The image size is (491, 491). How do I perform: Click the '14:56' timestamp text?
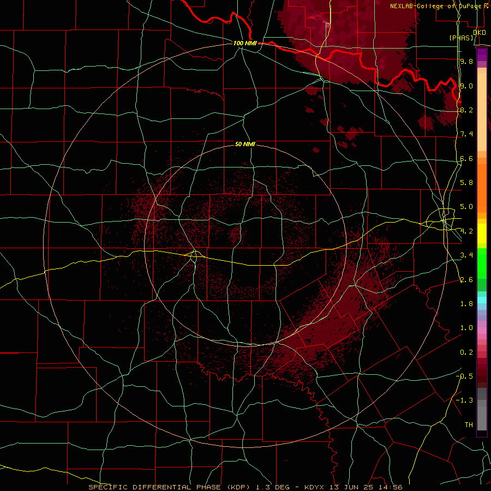(x=392, y=487)
